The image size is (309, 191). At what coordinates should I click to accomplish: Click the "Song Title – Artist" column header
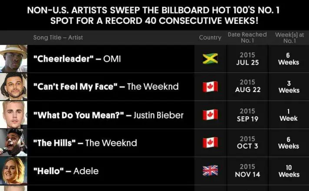coord(58,37)
